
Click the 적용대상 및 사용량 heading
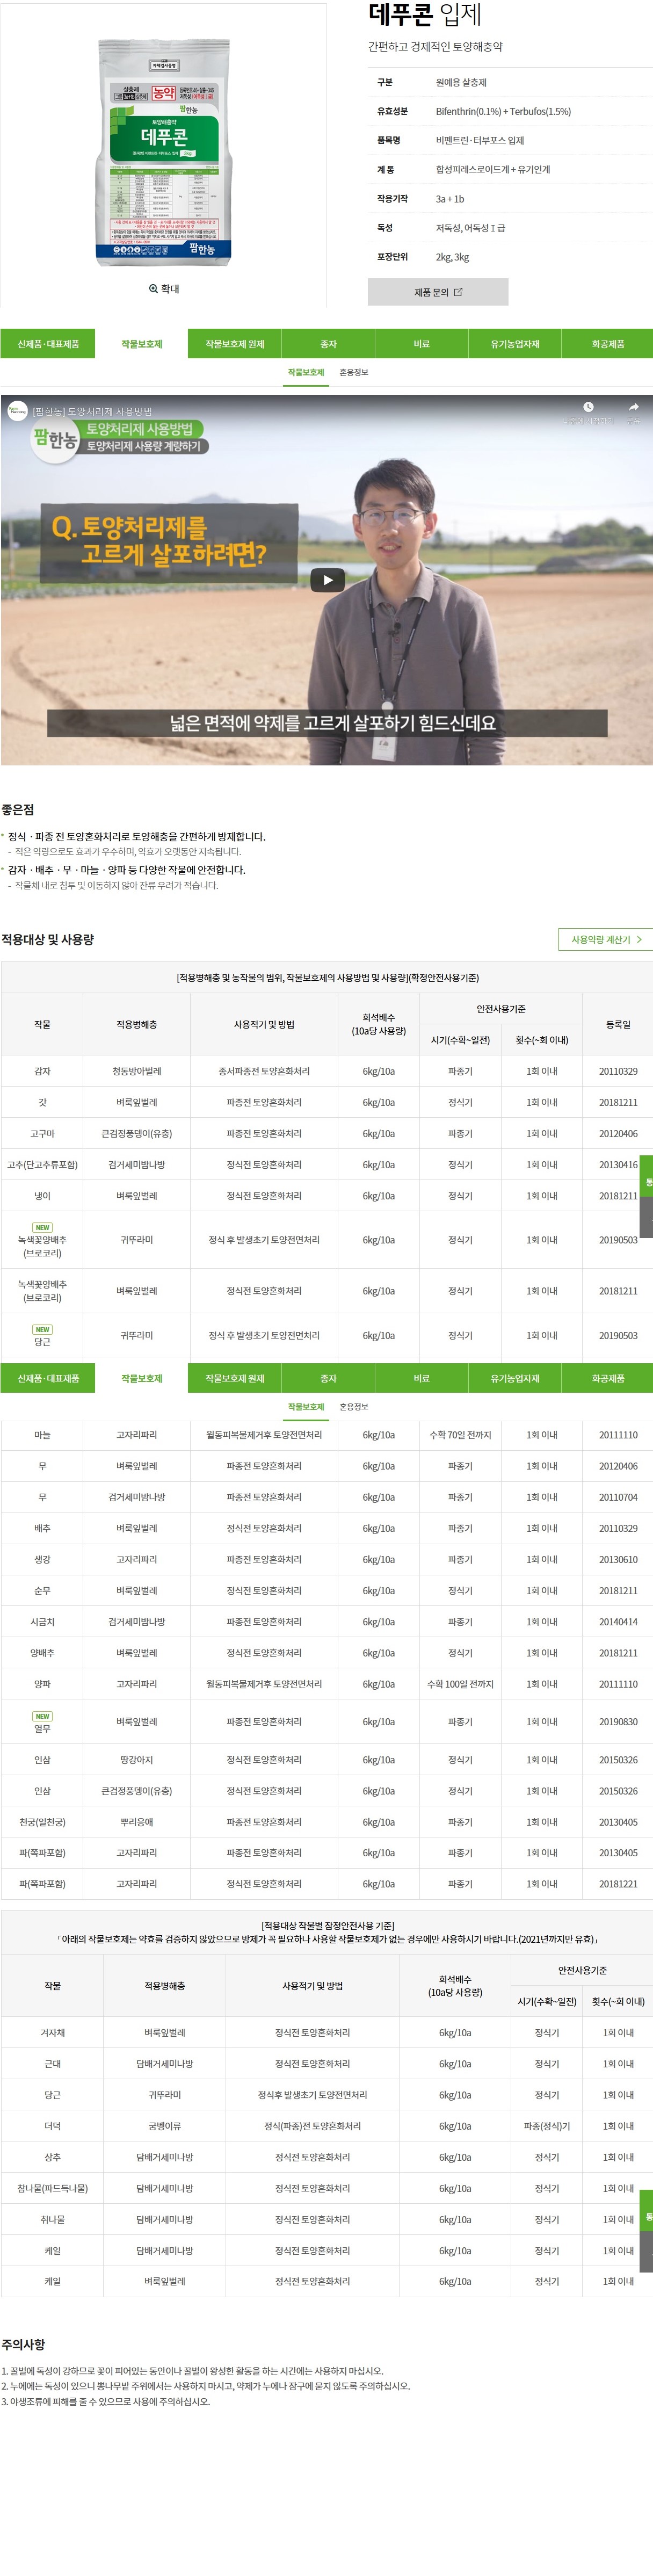[x=48, y=940]
